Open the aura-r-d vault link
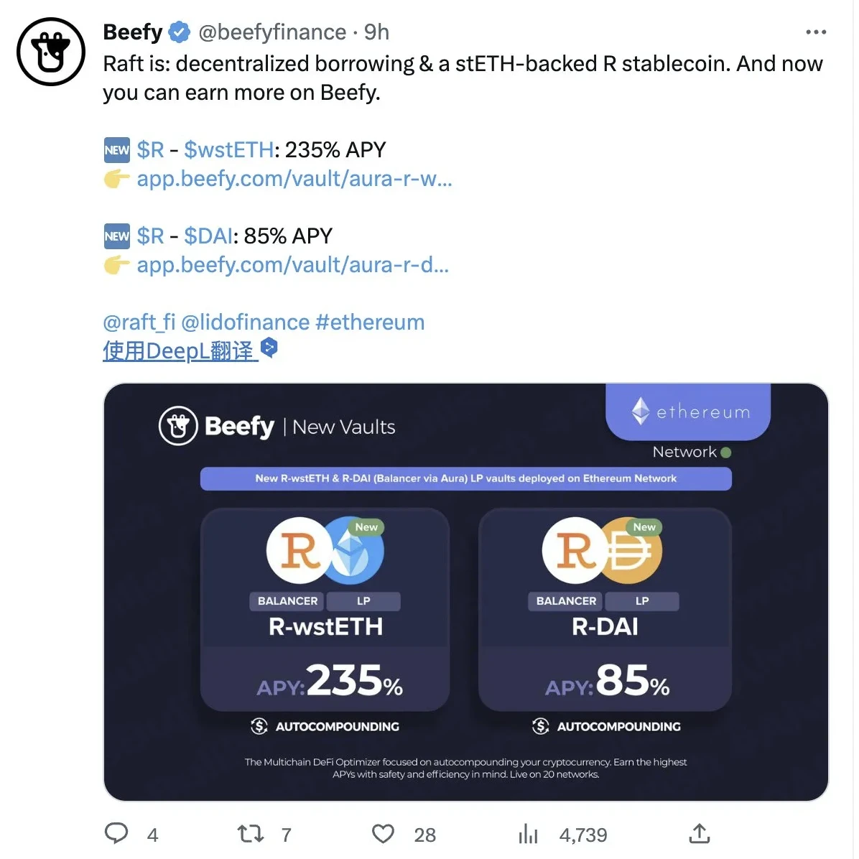 (x=292, y=264)
